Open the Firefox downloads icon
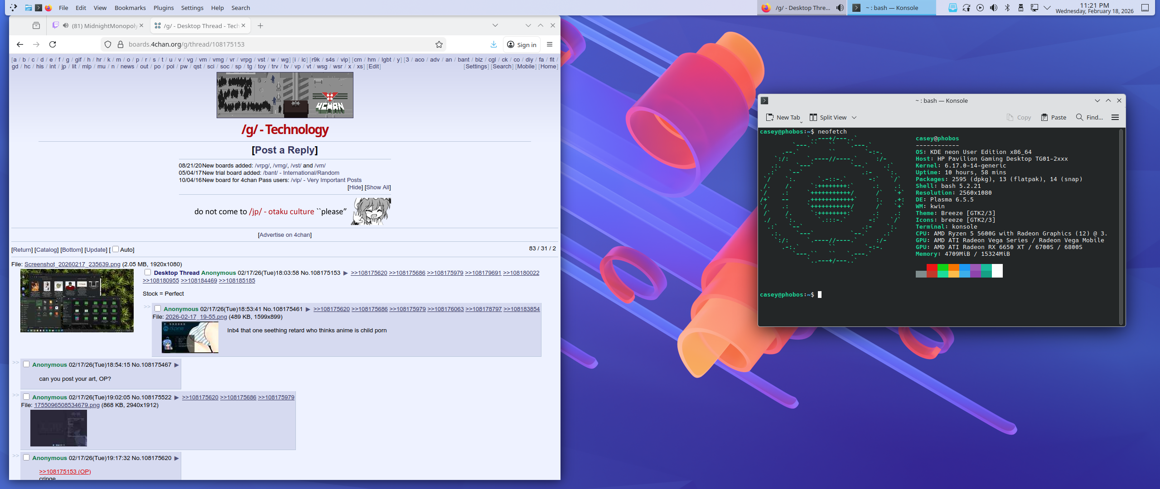Viewport: 1160px width, 489px height. [x=493, y=44]
